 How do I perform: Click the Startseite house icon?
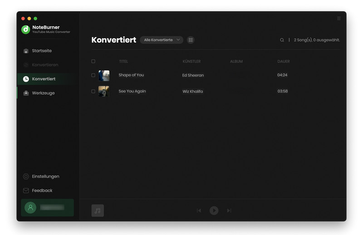click(x=26, y=51)
